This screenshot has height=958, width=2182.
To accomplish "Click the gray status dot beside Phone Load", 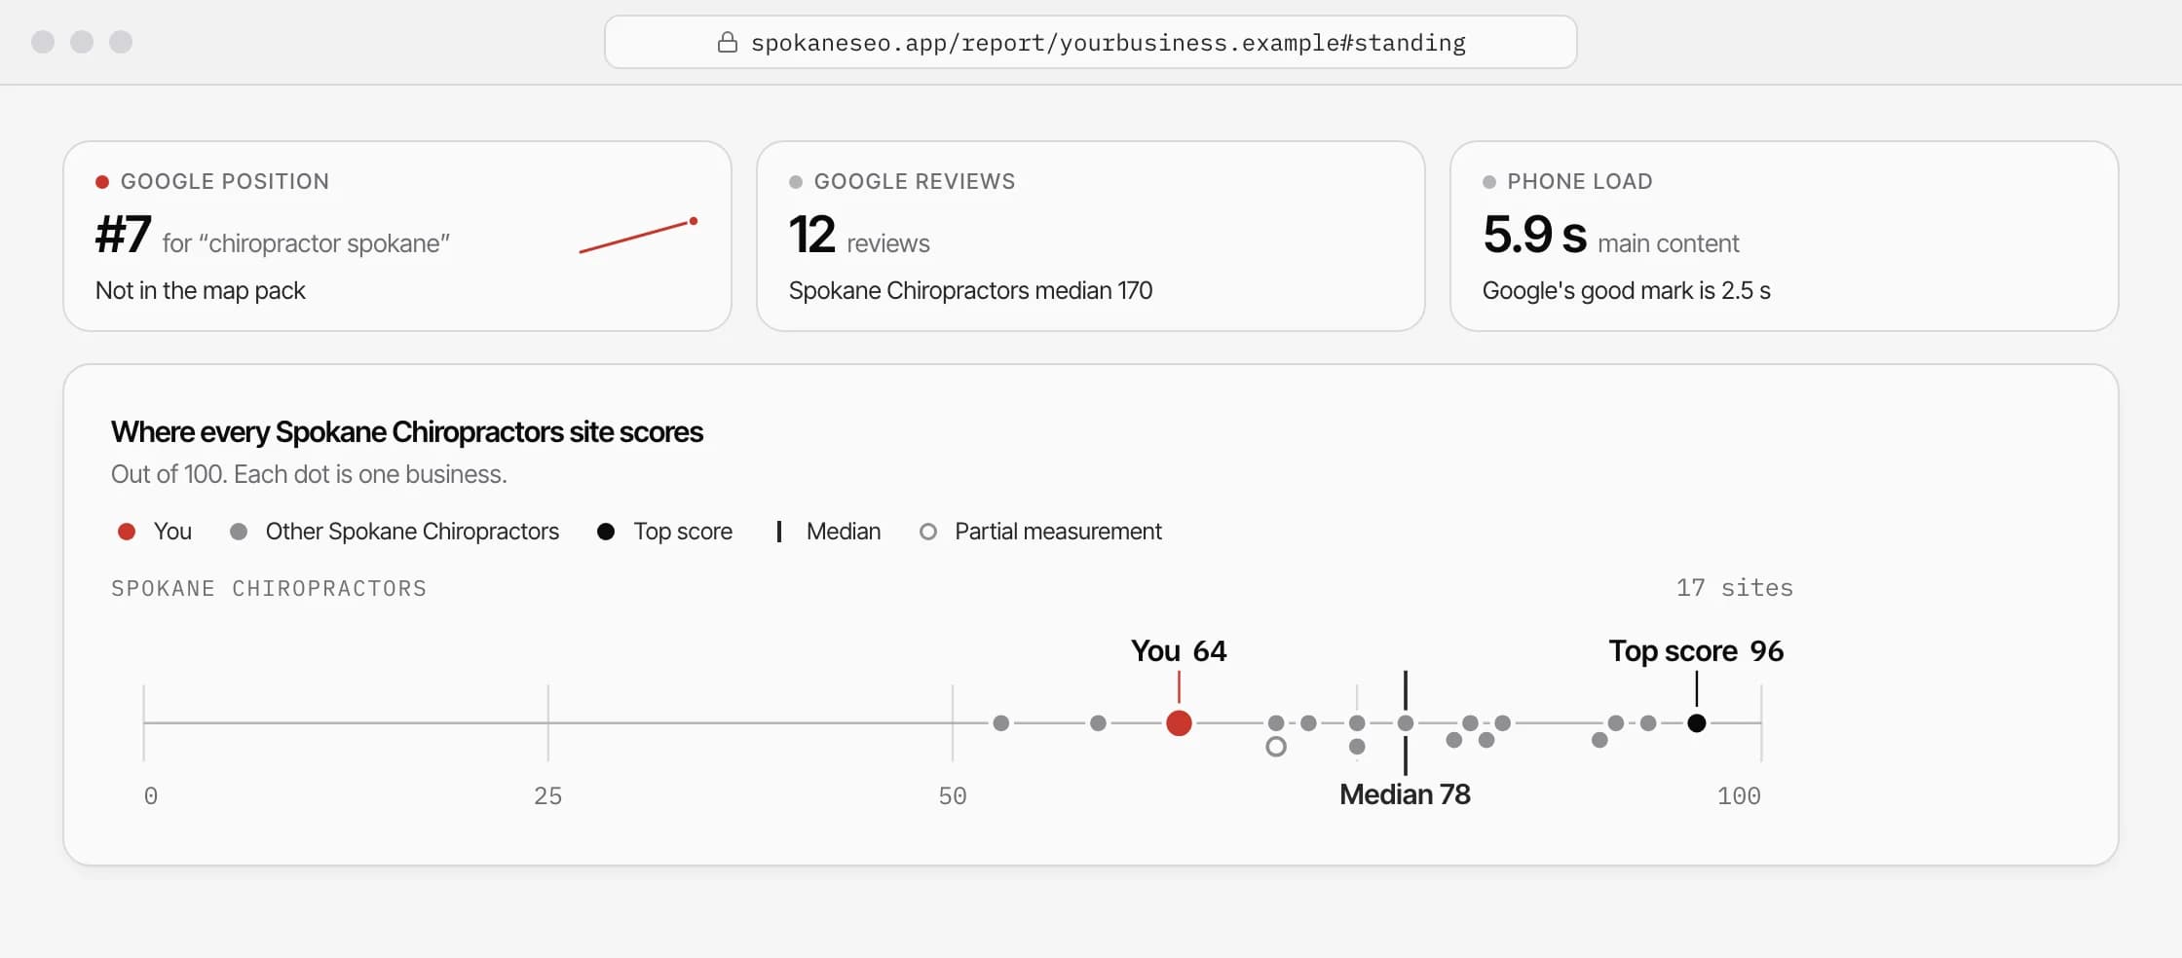I will tap(1489, 182).
